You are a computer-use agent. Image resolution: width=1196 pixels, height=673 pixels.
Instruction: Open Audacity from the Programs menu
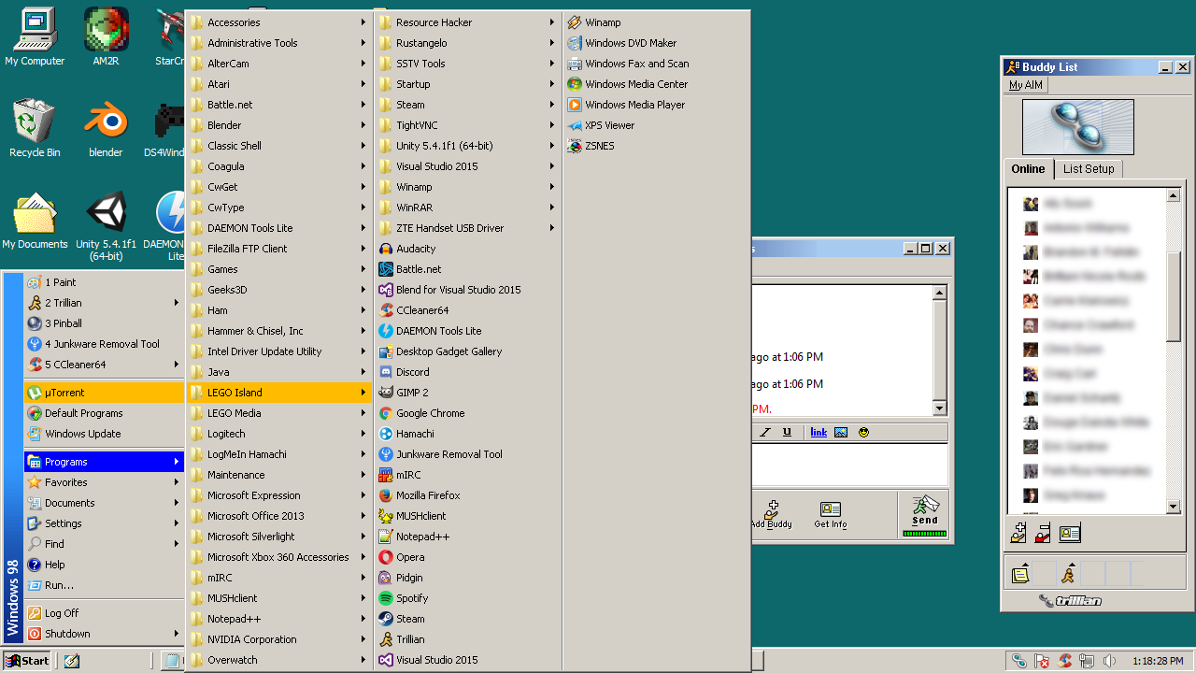[x=468, y=249]
